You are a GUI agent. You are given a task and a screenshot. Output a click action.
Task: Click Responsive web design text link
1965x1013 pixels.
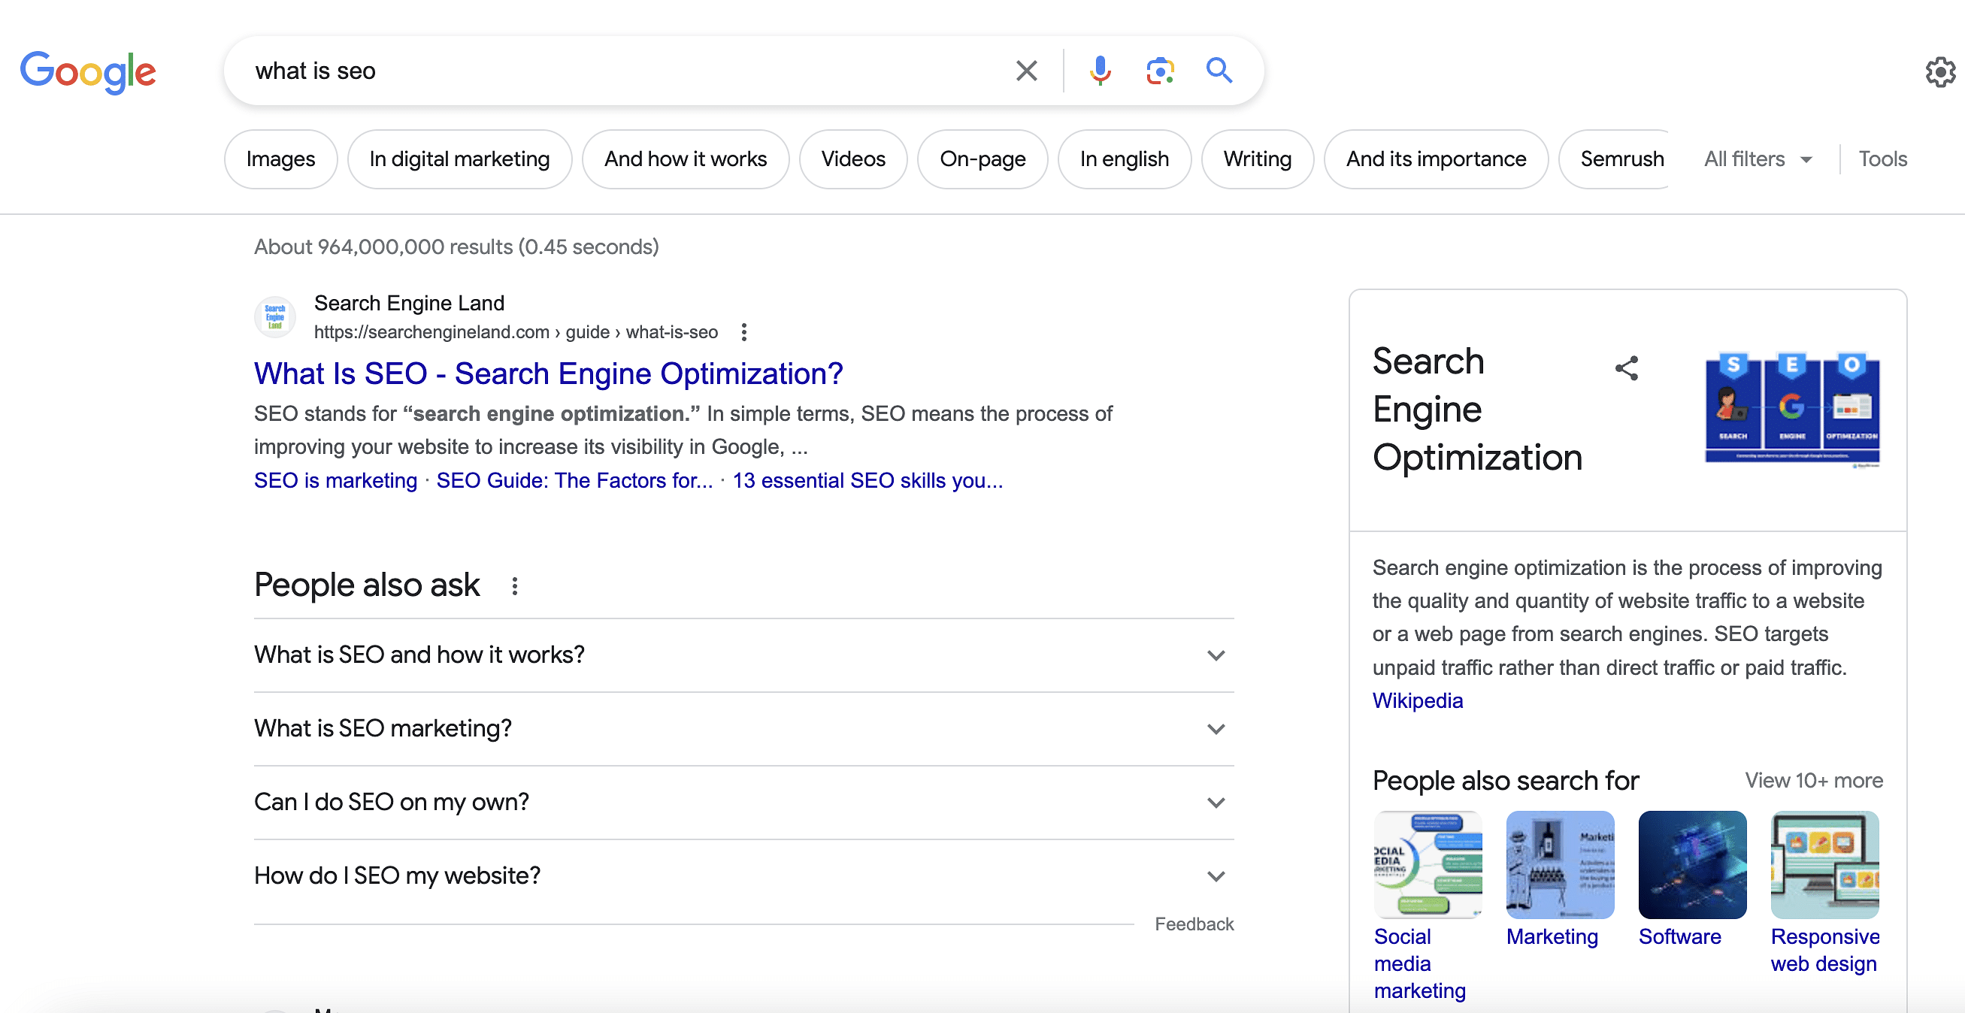coord(1824,950)
